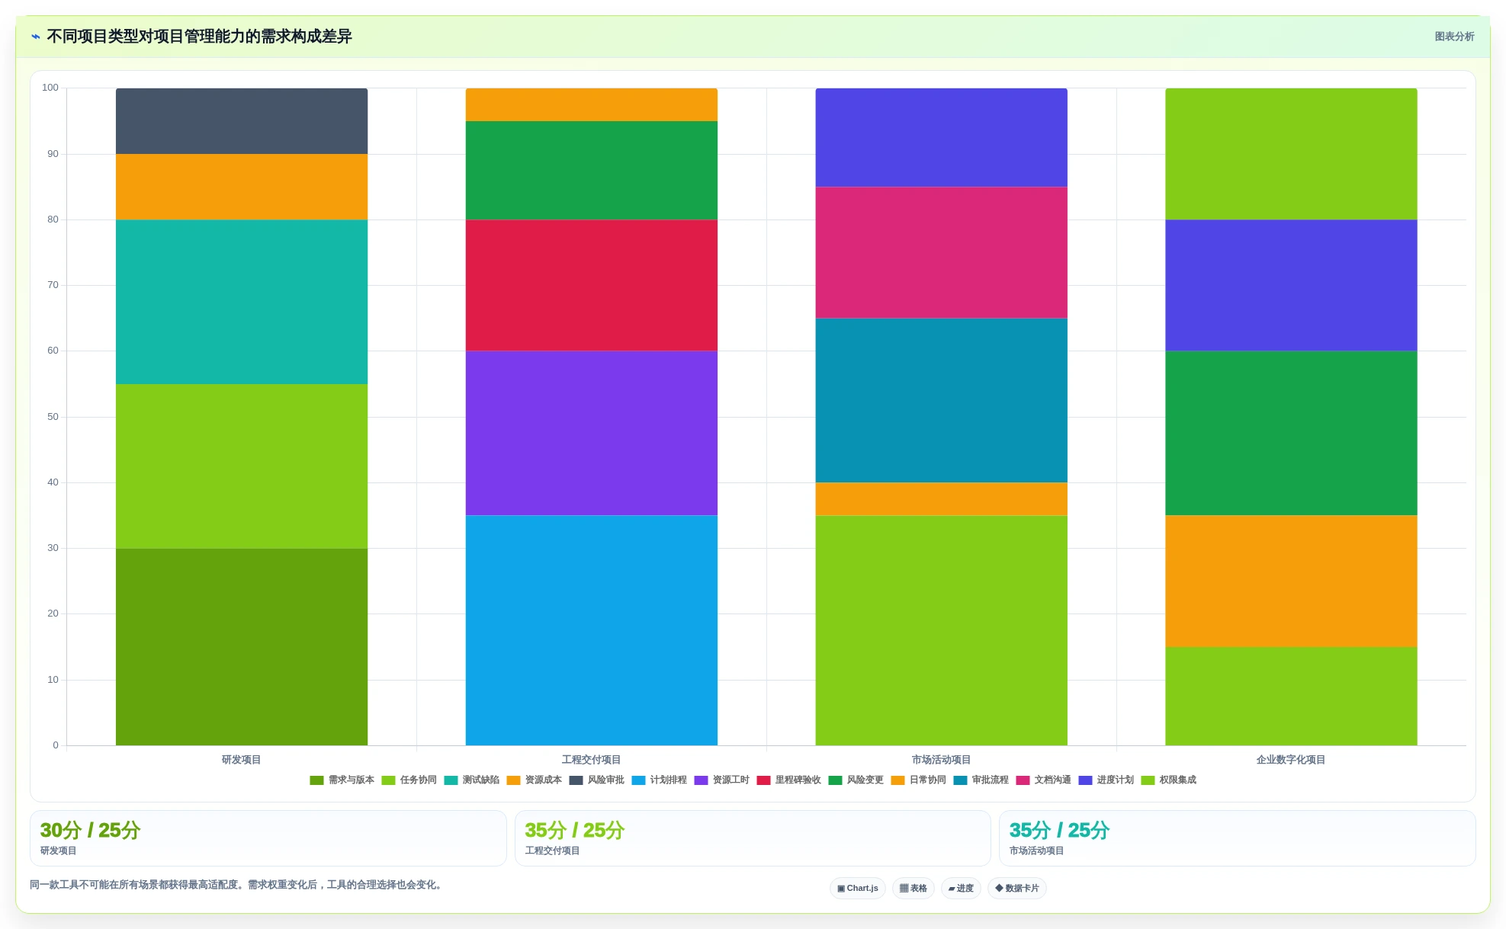Click the 工程交付项目 x-axis label

point(592,760)
